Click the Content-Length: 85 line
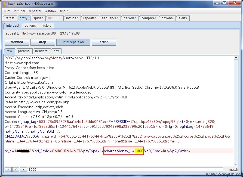 pos(21,73)
